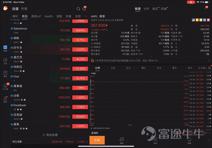Viewport: 212px width, 148px height.
Task: Select the Salesforce CRM watchlist row
Action: [x=49, y=30]
